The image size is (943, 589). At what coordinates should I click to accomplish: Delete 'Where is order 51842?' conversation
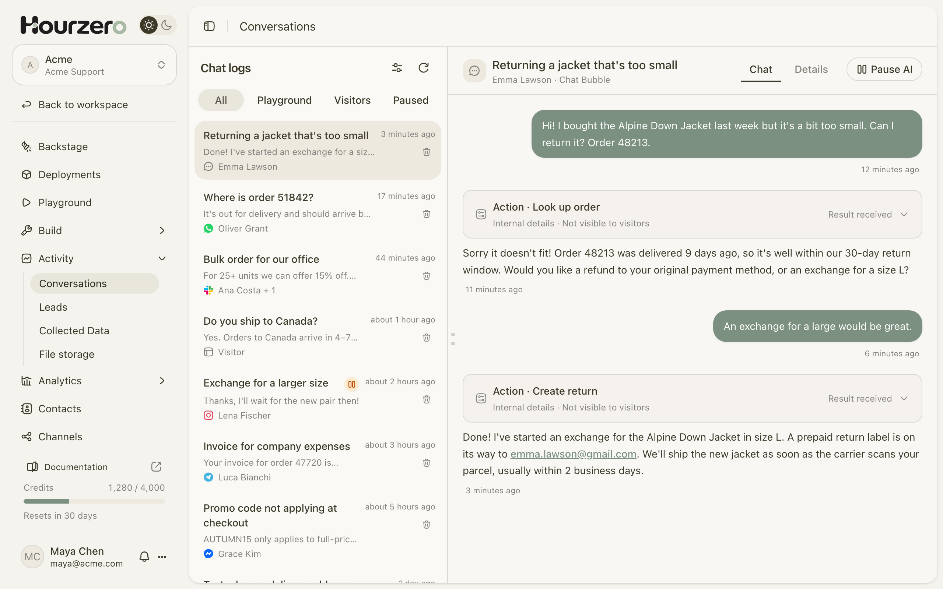(427, 214)
